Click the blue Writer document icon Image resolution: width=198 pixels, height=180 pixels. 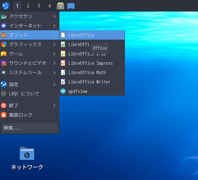click(x=63, y=82)
